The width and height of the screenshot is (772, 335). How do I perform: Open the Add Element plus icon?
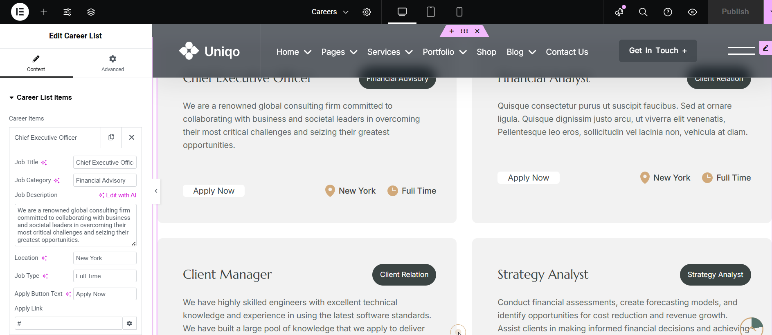tap(44, 12)
